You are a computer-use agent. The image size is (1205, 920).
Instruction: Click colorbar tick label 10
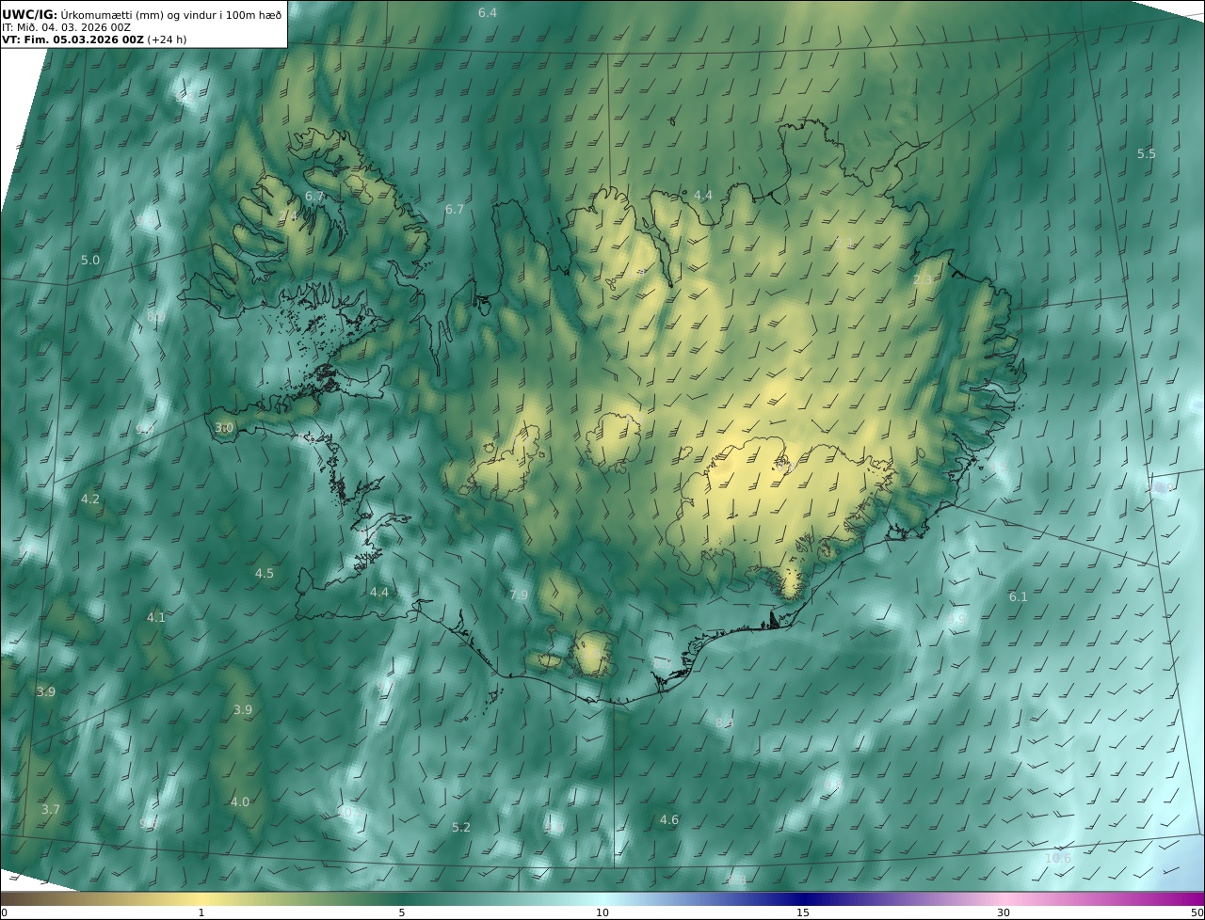tap(602, 912)
